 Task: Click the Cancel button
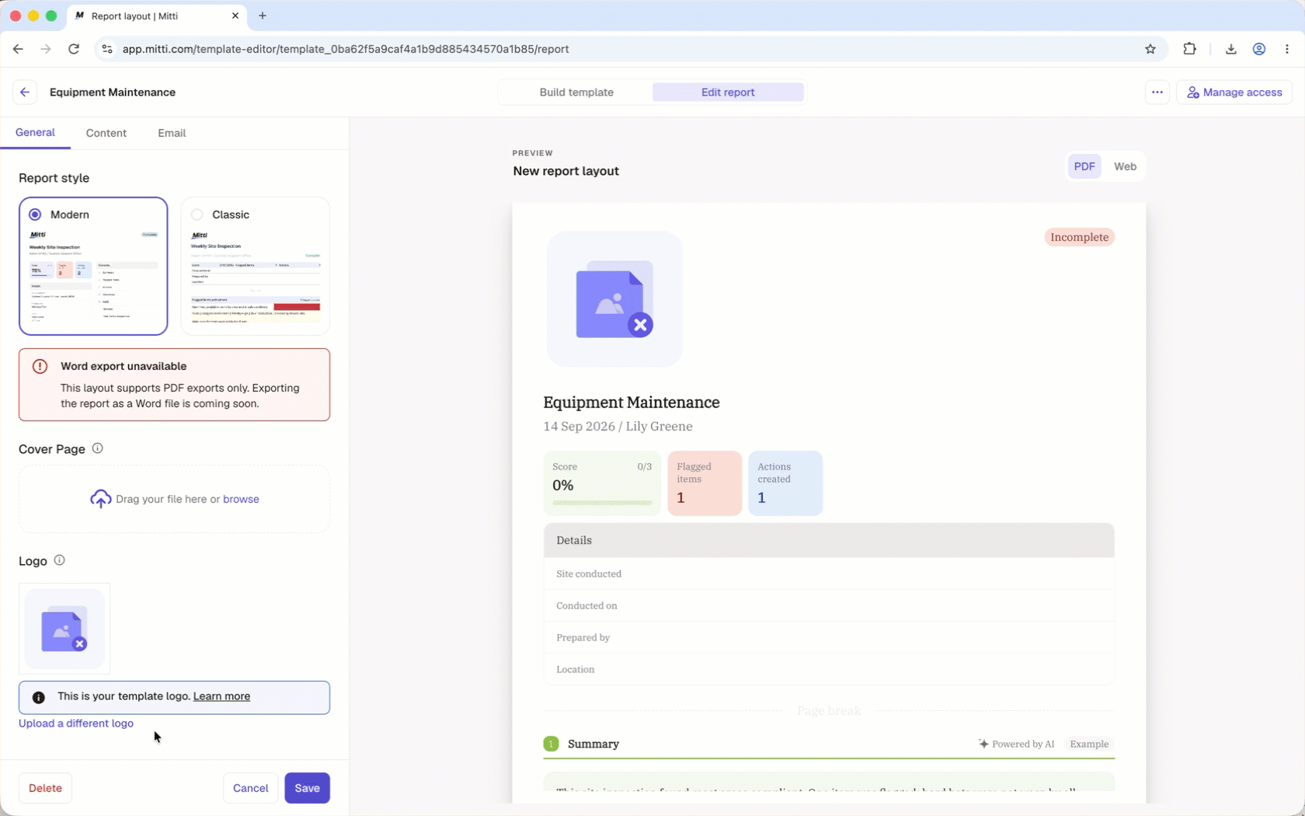click(250, 788)
